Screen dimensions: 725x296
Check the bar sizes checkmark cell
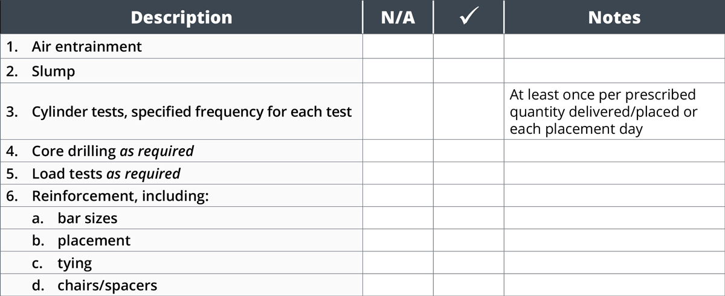469,218
